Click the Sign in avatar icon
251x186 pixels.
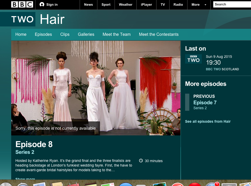tap(42, 4)
